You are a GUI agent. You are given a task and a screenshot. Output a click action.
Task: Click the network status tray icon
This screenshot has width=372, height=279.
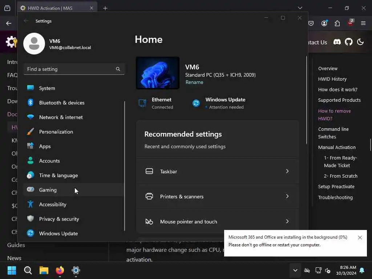[x=318, y=270]
